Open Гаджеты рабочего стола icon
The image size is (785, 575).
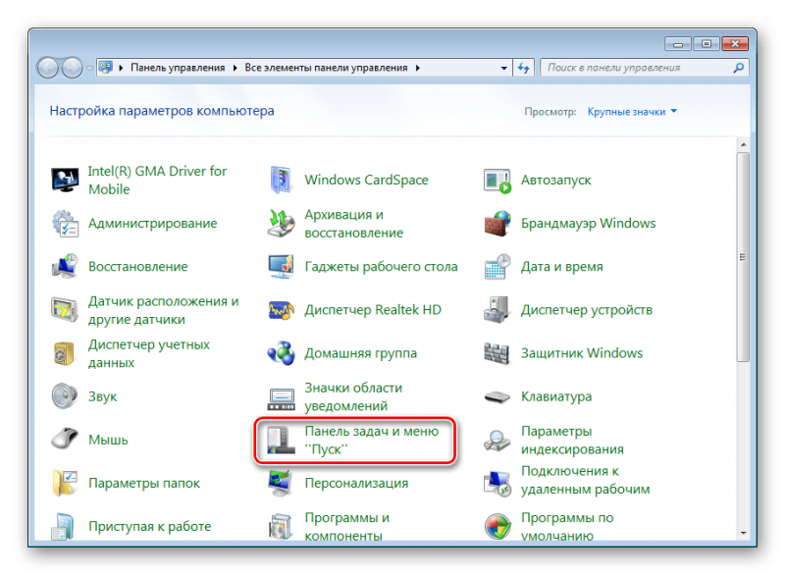point(281,266)
